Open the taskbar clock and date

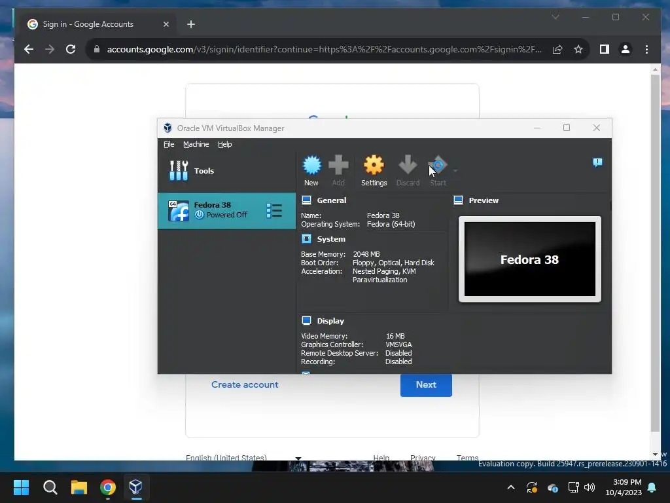(x=624, y=487)
